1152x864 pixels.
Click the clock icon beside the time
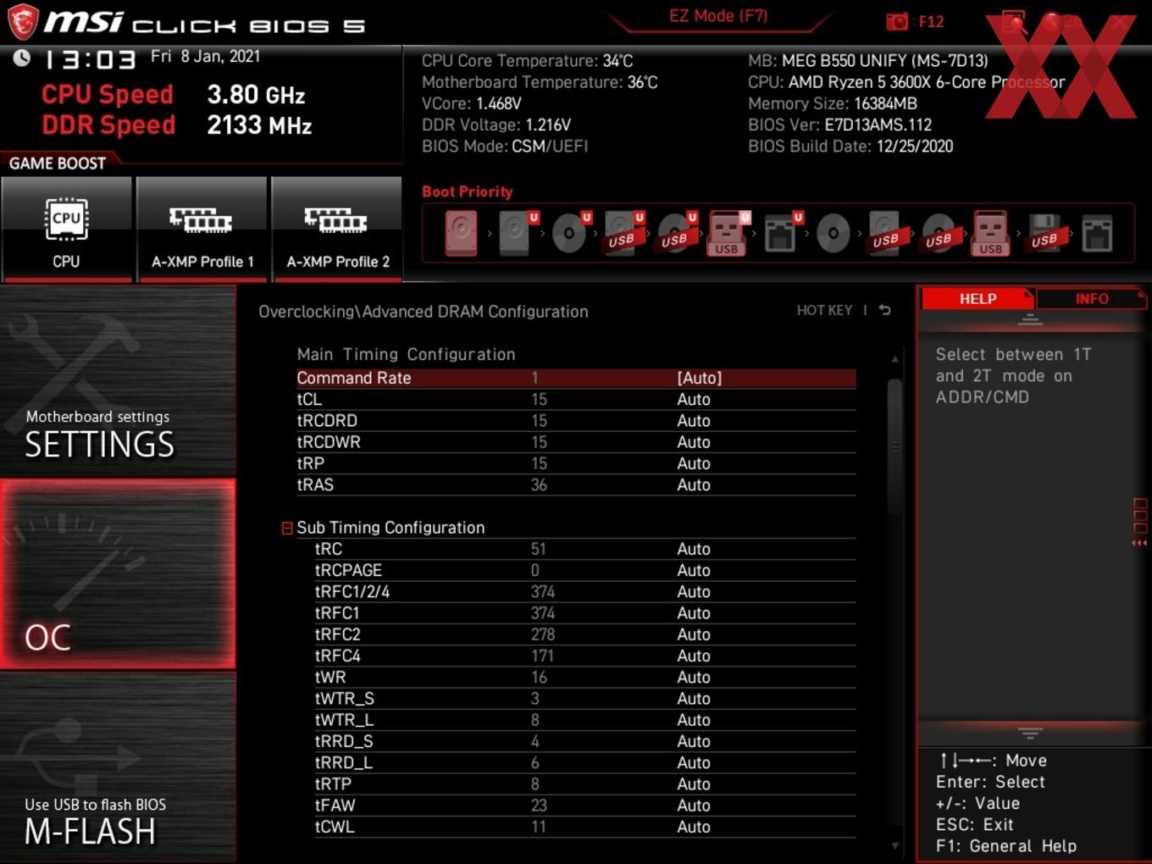[22, 58]
